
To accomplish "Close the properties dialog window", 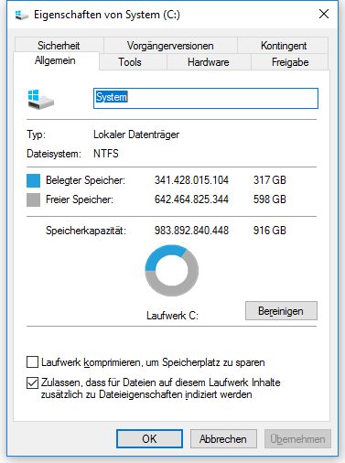I will (x=324, y=14).
